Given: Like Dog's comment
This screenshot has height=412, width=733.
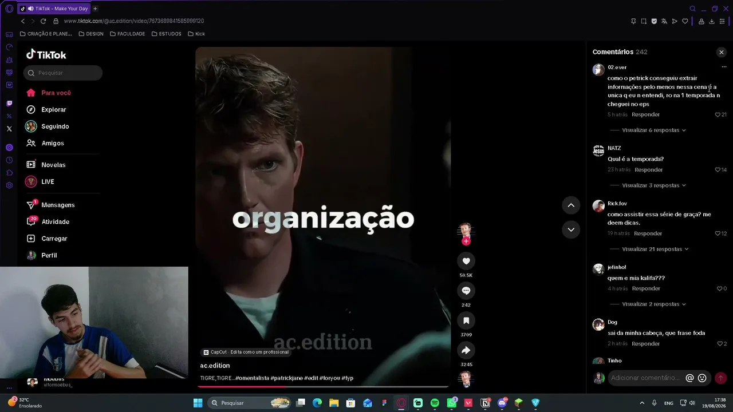Looking at the screenshot, I should pyautogui.click(x=720, y=344).
